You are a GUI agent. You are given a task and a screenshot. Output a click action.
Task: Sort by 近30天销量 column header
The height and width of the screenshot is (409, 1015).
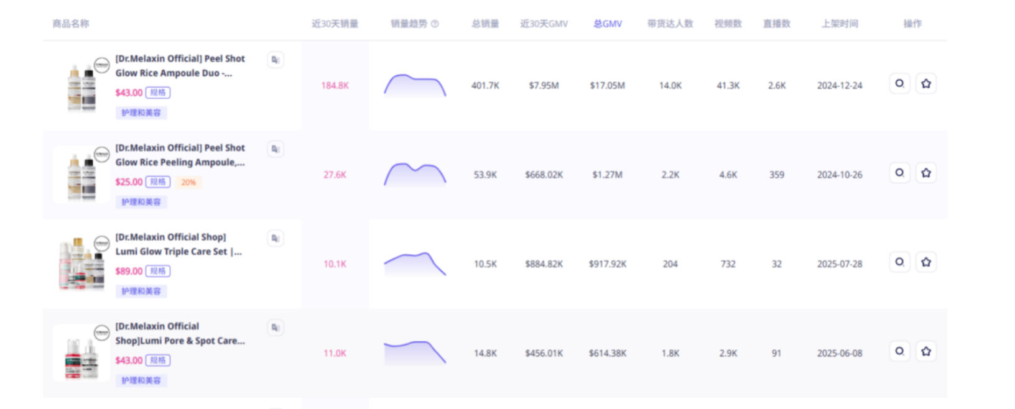(x=335, y=24)
